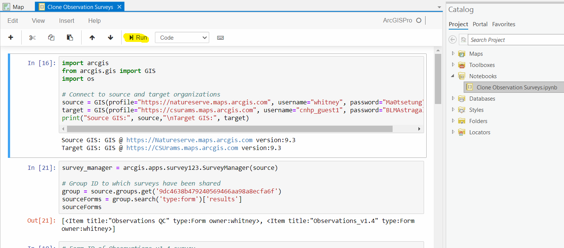Screen dimensions: 564x248
Task: Click the notebook vertical scrollbar thumb
Action: (x=438, y=79)
